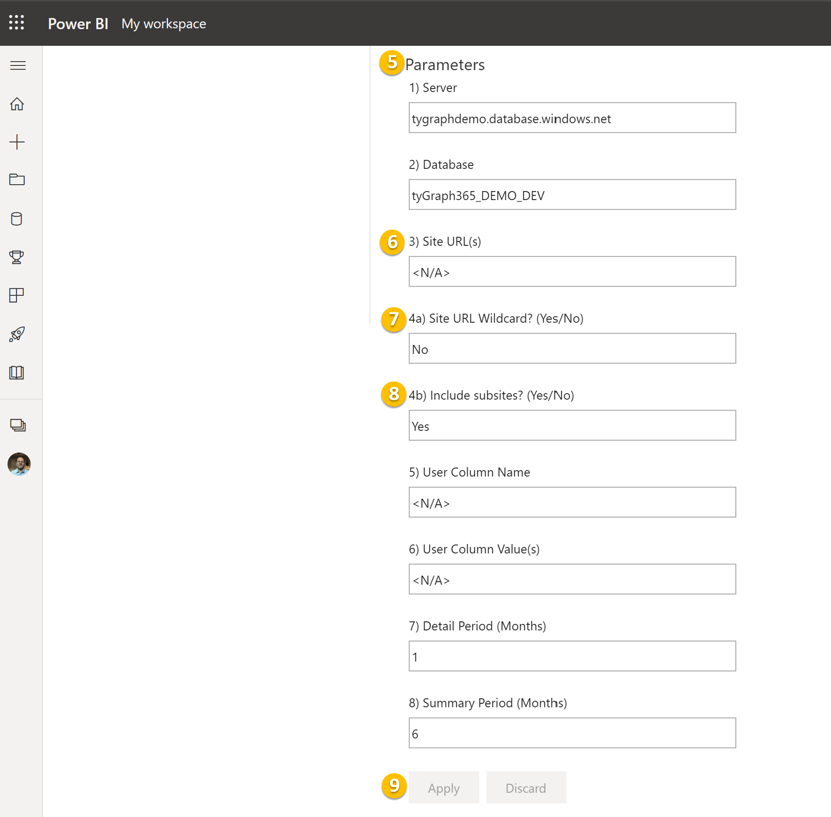This screenshot has height=817, width=831.
Task: Select the Site URL(s) input field
Action: 572,272
